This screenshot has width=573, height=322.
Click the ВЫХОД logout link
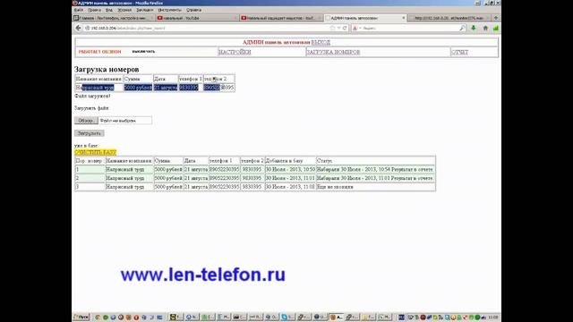(x=321, y=42)
